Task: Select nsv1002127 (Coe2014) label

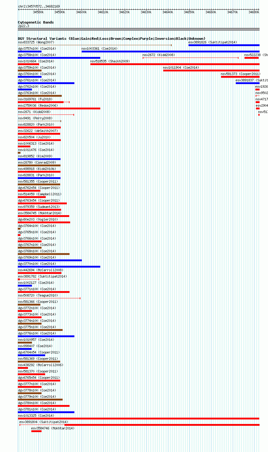Action: (x=36, y=283)
